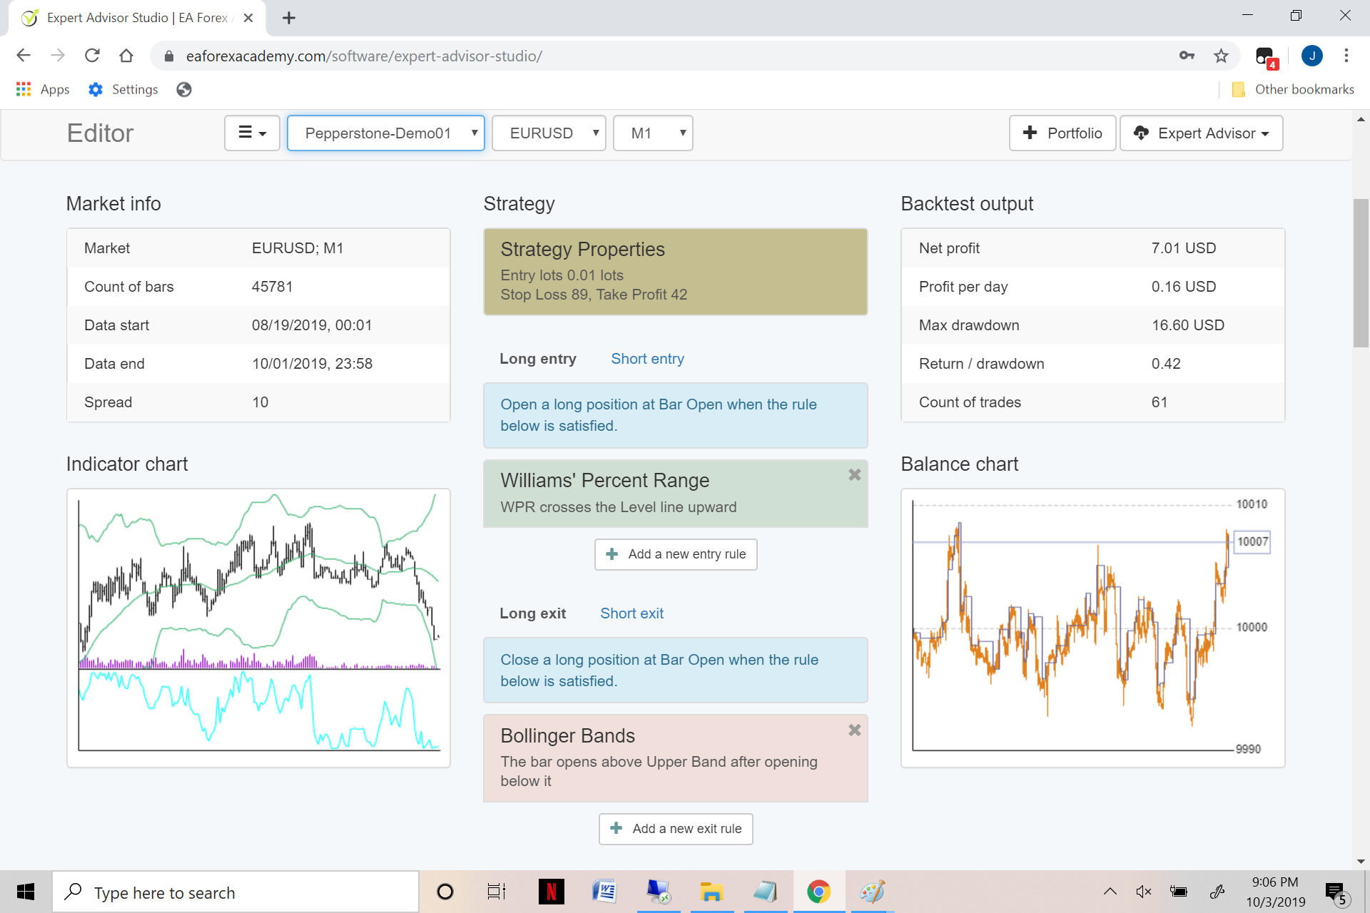This screenshot has width=1370, height=913.
Task: Open the Chrome three-dot menu
Action: pyautogui.click(x=1346, y=56)
